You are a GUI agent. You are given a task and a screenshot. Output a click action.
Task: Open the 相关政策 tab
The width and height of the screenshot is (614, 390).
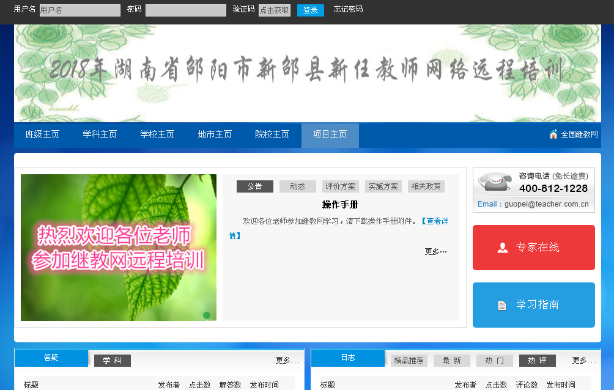point(426,186)
